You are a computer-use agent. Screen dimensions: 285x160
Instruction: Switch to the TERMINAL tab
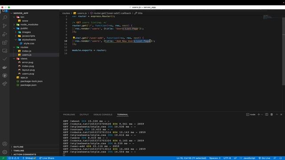[x=122, y=115]
